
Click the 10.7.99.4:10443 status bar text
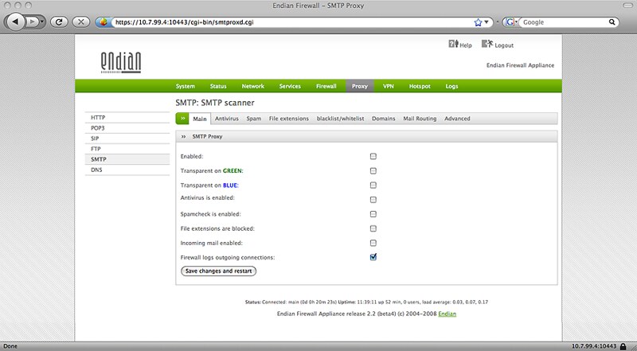(x=594, y=346)
